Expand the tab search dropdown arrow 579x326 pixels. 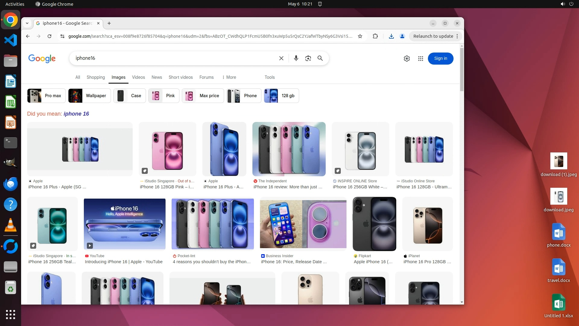tap(27, 23)
